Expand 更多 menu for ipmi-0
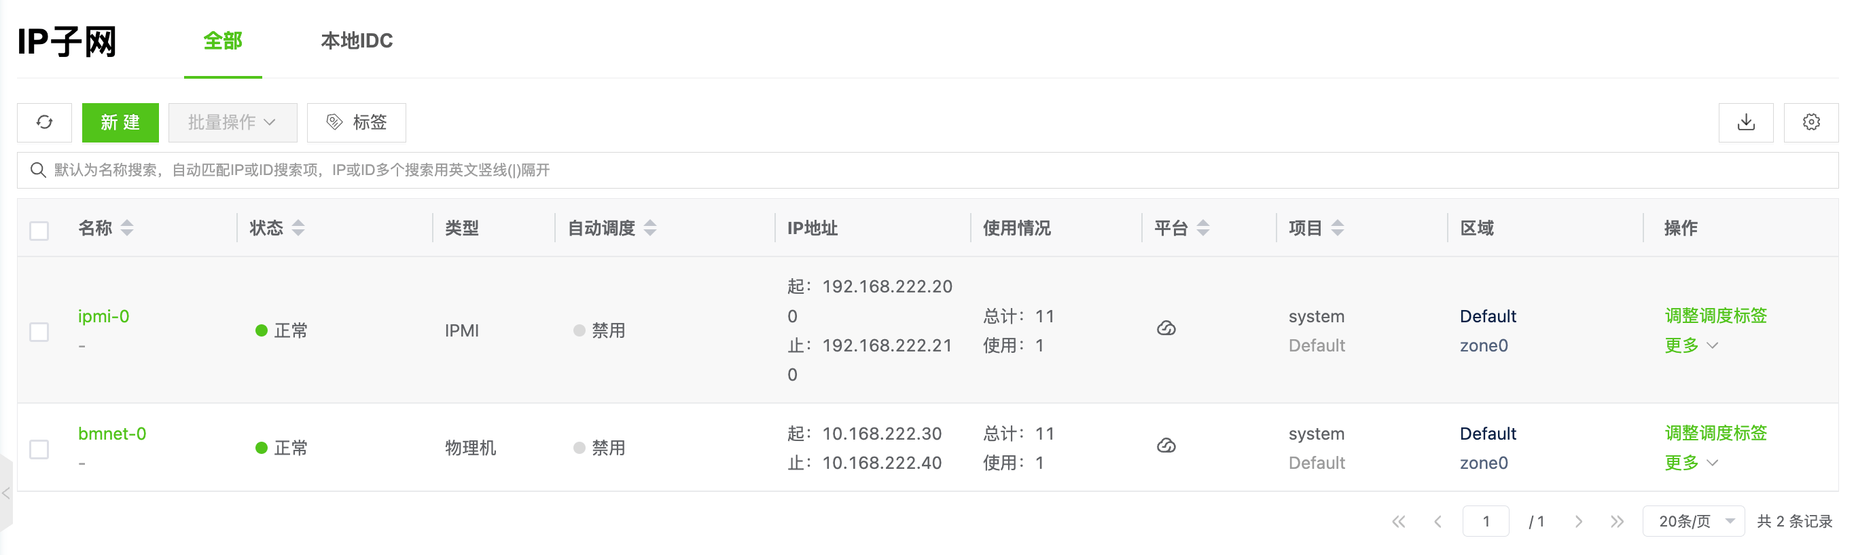The height and width of the screenshot is (555, 1856). (1690, 345)
